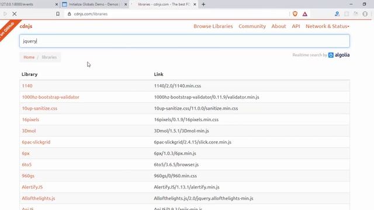Open the Community nav link
This screenshot has width=374, height=210.
click(x=252, y=26)
